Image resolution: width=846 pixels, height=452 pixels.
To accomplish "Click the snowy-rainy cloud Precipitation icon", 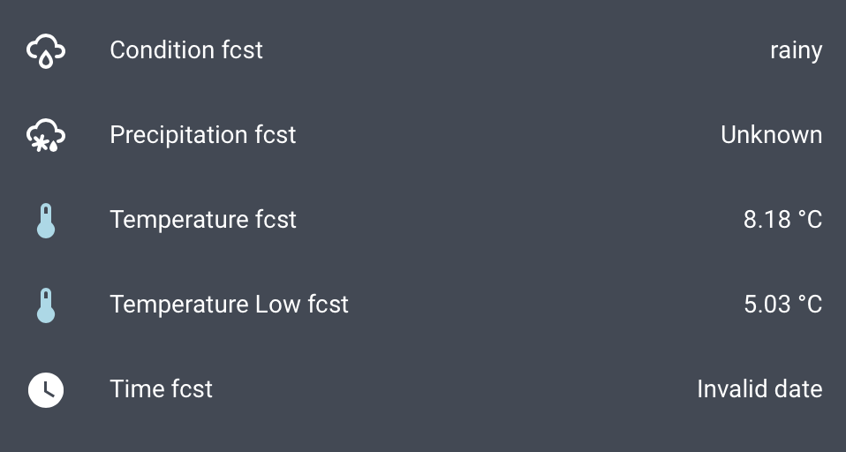I will [46, 135].
